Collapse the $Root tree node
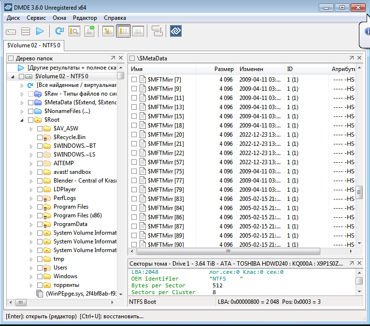The image size is (370, 326). tap(22, 120)
